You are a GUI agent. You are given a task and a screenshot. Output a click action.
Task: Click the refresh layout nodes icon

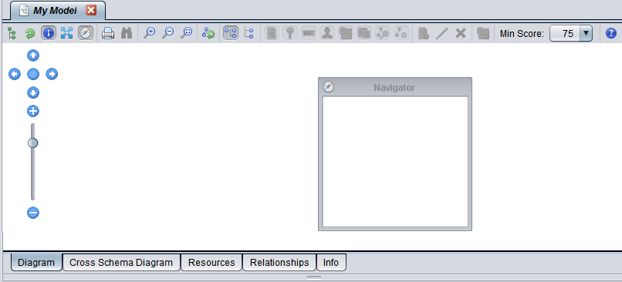(208, 33)
